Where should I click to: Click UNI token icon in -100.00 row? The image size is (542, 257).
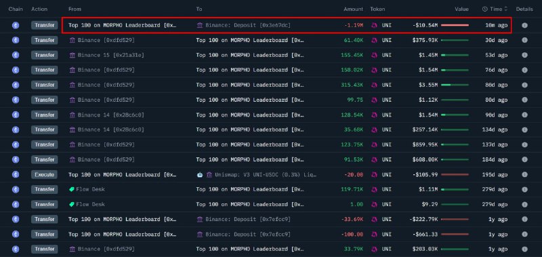click(374, 234)
